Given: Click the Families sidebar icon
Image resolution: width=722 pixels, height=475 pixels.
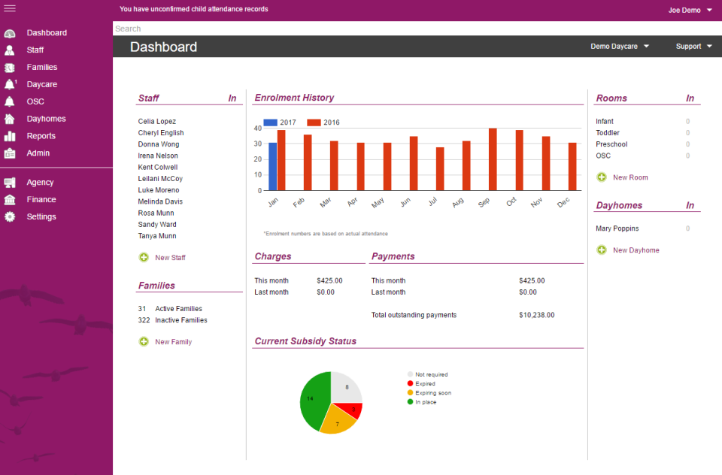Looking at the screenshot, I should (x=10, y=68).
